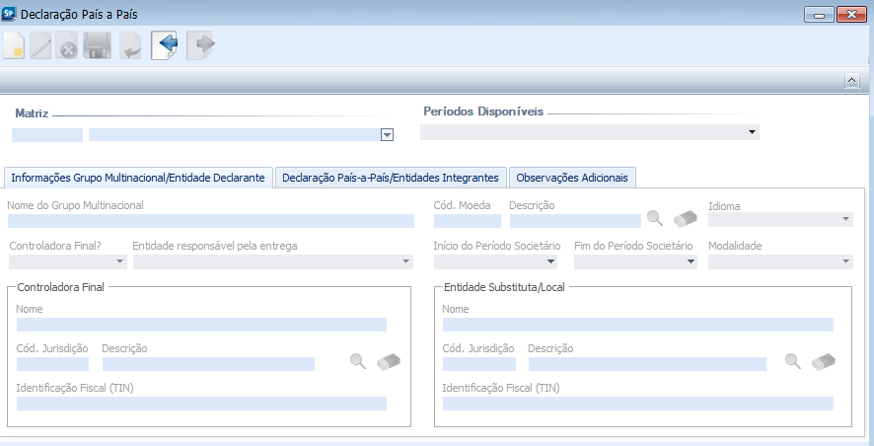Collapse the header panel with chevron

click(x=851, y=80)
